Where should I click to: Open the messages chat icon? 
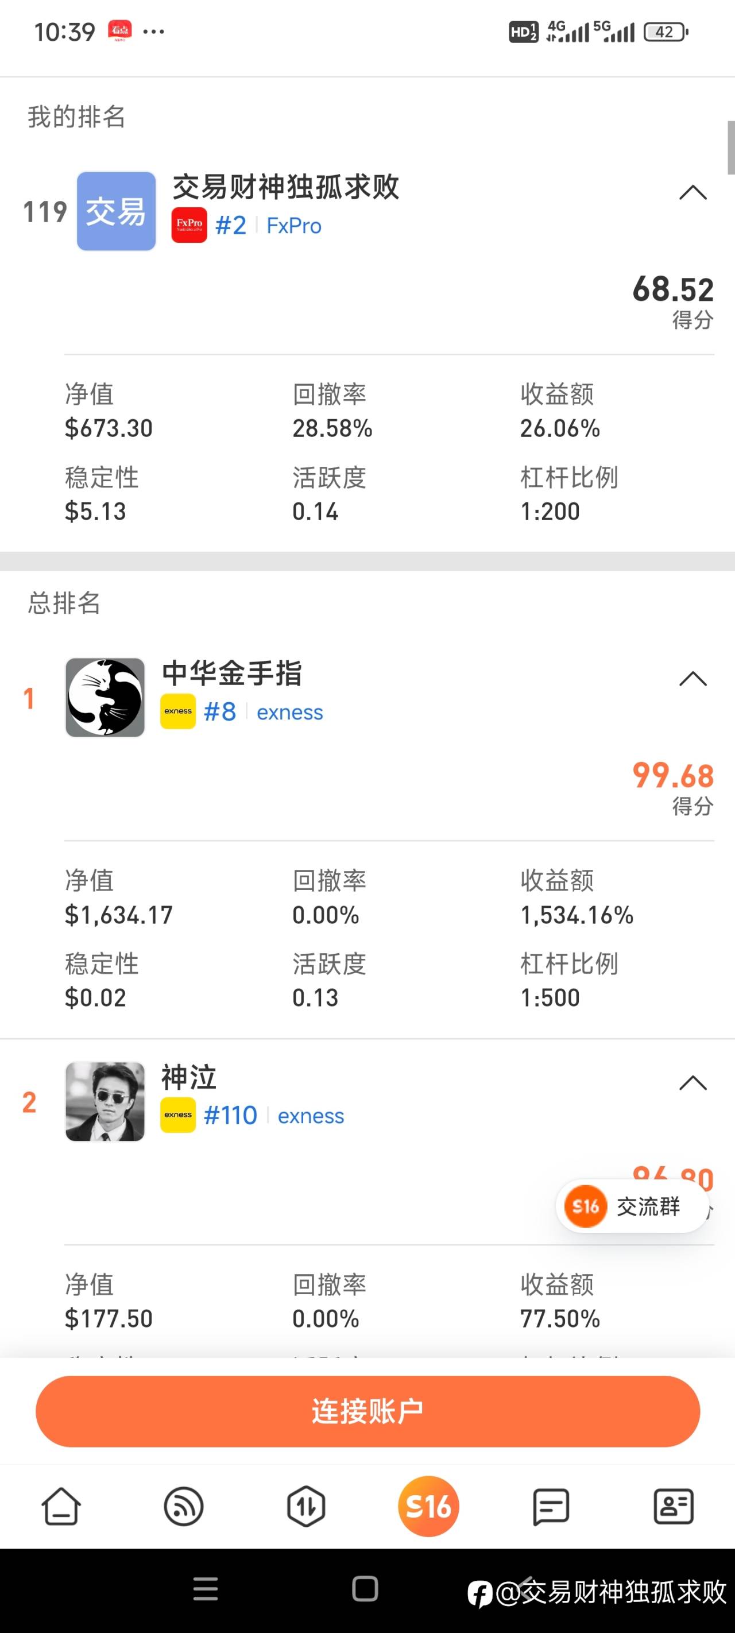(551, 1506)
